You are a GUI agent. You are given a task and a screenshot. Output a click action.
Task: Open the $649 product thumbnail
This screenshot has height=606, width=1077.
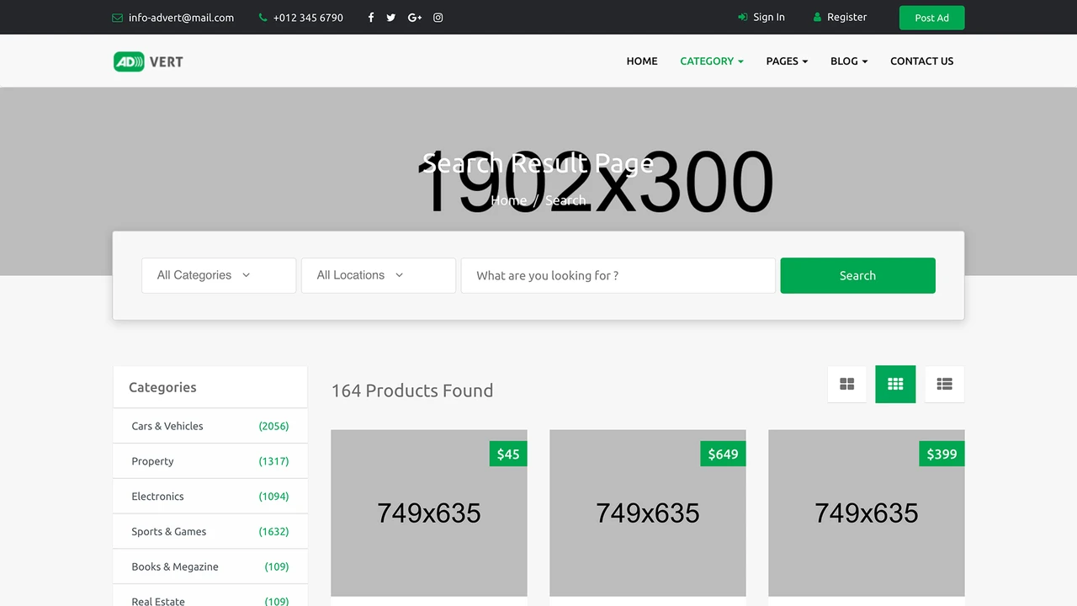(x=648, y=513)
